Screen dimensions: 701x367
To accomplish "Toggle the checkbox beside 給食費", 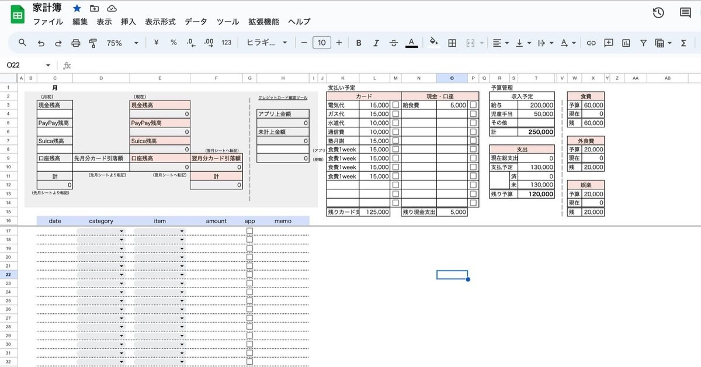I will [x=472, y=105].
